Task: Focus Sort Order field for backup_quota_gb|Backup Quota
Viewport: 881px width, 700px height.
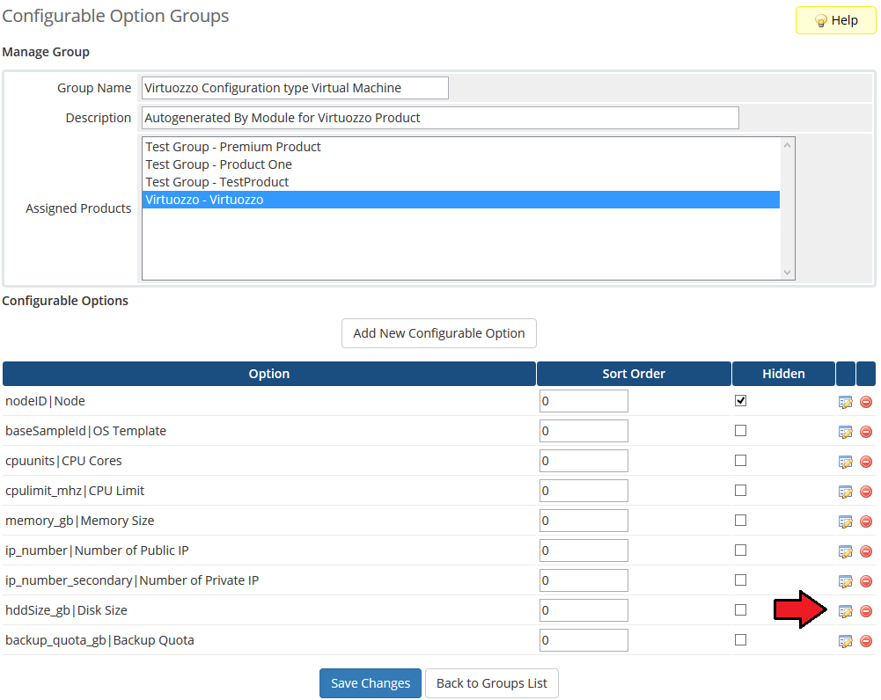Action: coord(584,640)
